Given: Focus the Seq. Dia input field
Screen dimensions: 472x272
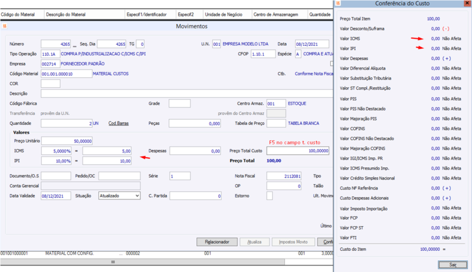Looking at the screenshot, I should tap(112, 44).
